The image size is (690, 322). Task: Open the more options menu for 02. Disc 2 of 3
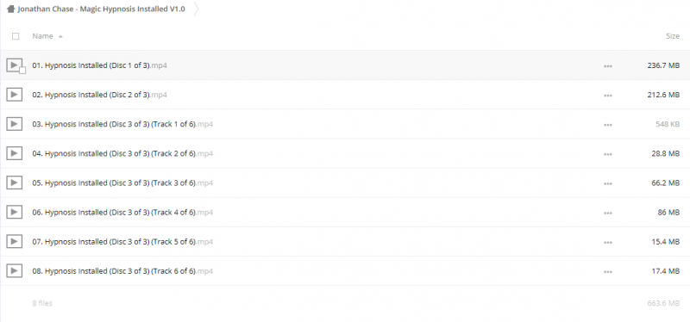608,96
